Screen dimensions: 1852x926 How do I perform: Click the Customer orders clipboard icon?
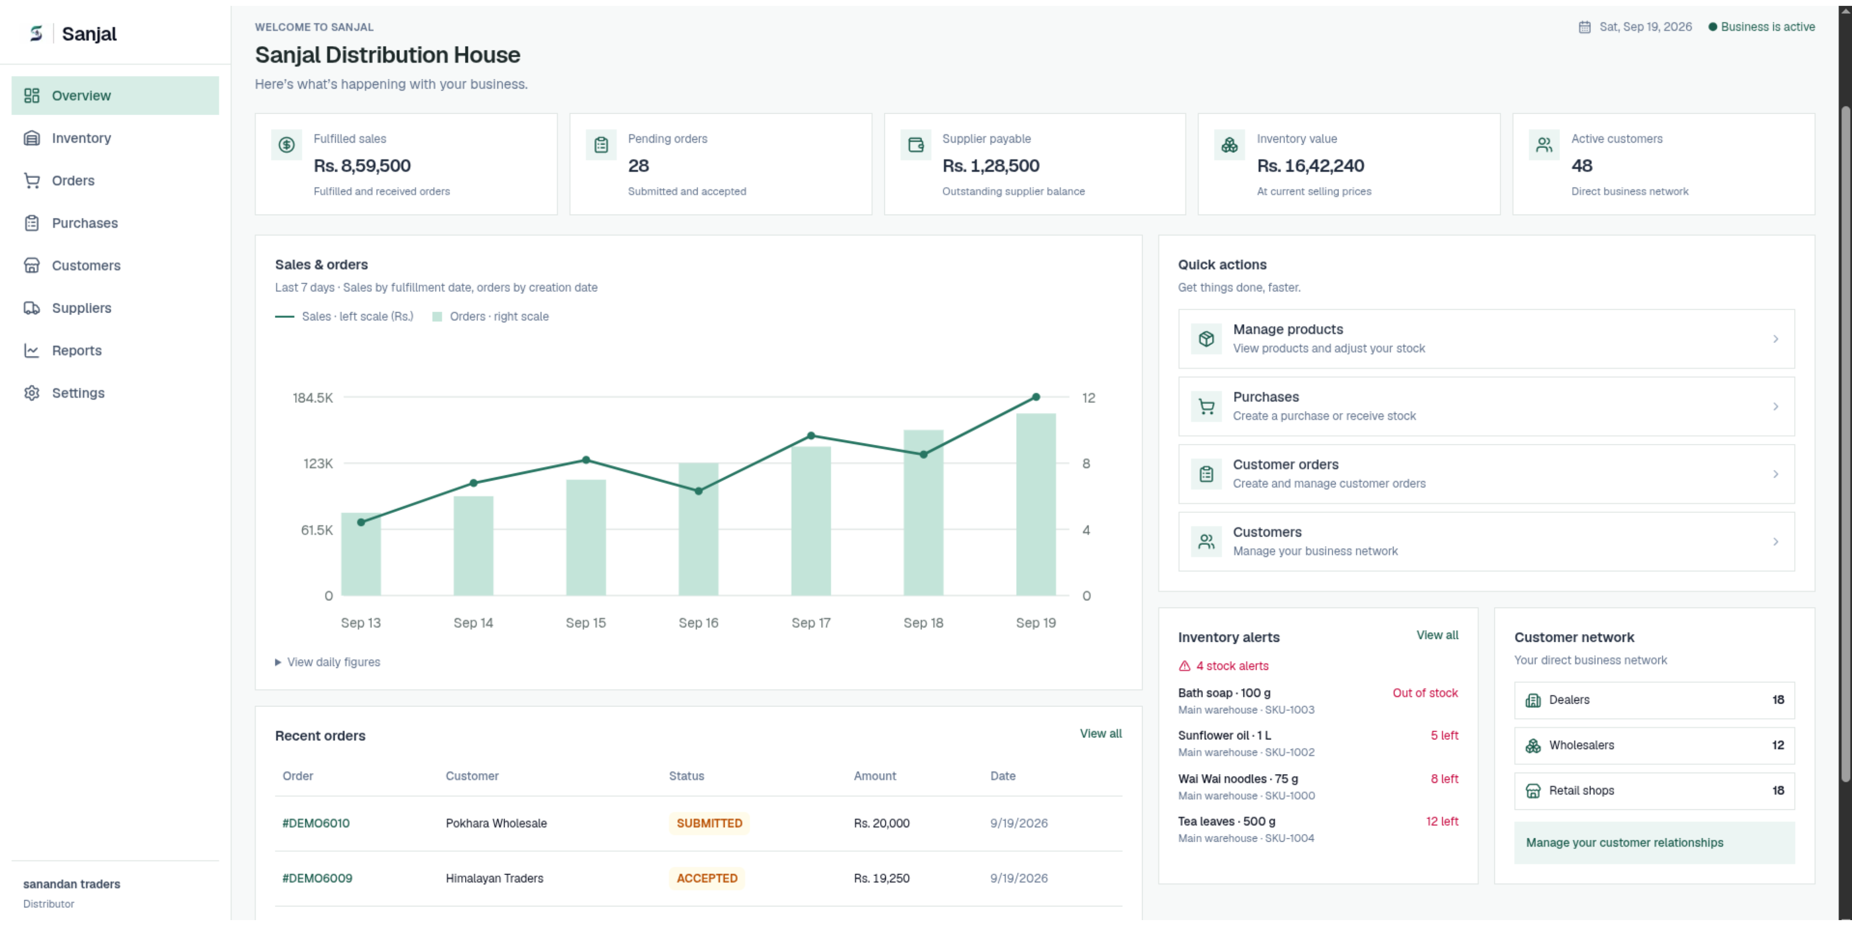pos(1206,474)
